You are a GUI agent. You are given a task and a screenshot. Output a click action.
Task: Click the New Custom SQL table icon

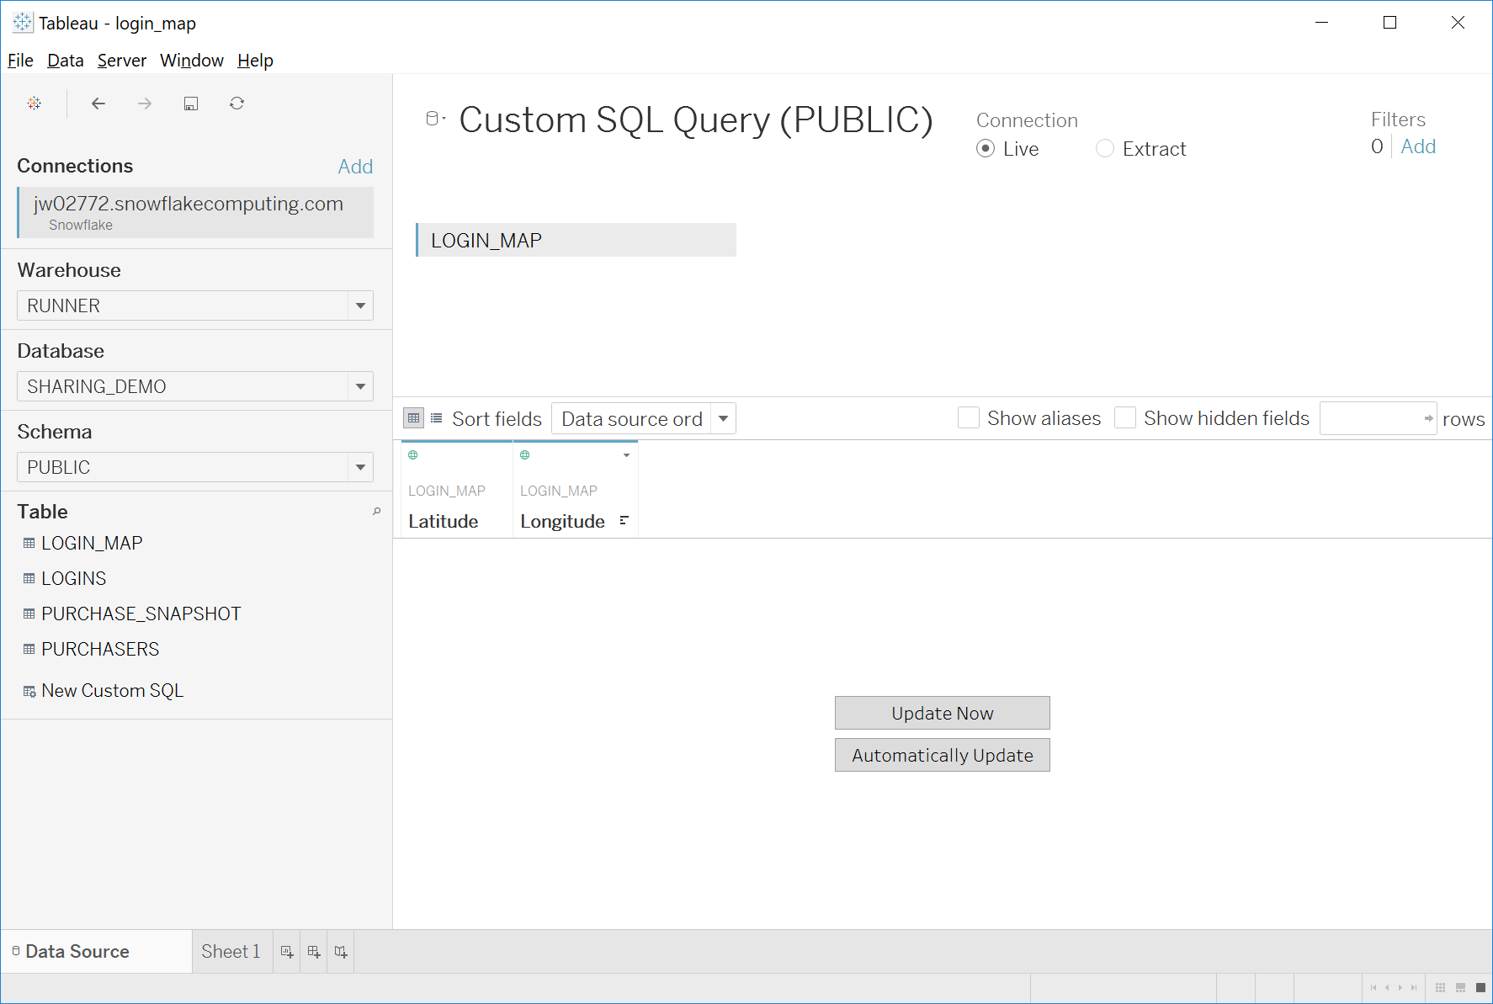pos(29,692)
